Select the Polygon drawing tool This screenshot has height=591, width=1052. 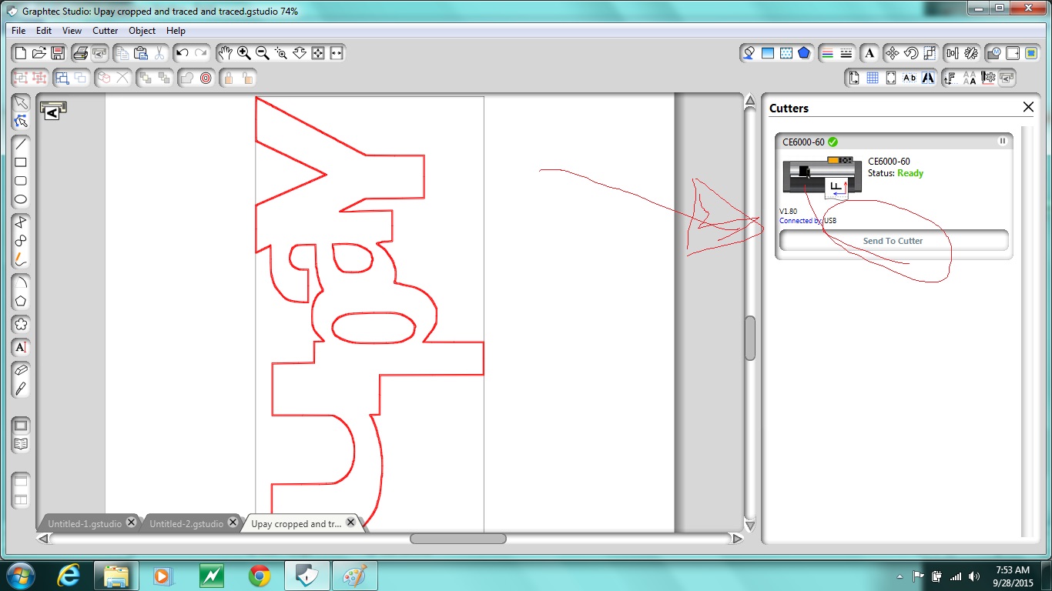coord(21,222)
